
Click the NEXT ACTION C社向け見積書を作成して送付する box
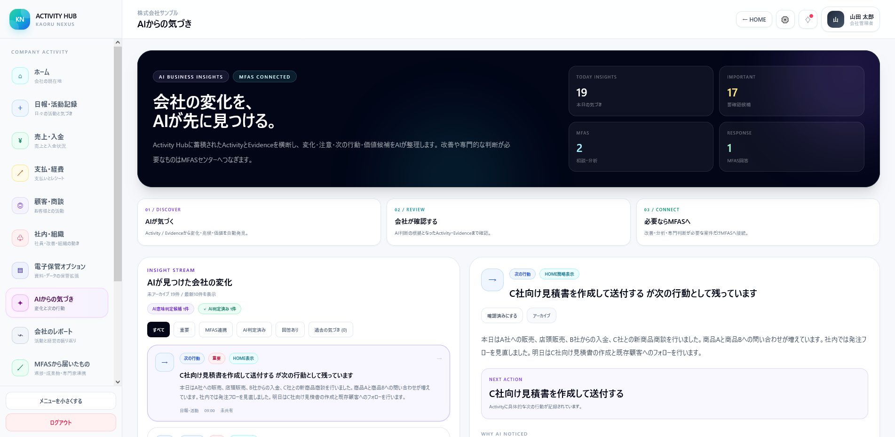[674, 394]
